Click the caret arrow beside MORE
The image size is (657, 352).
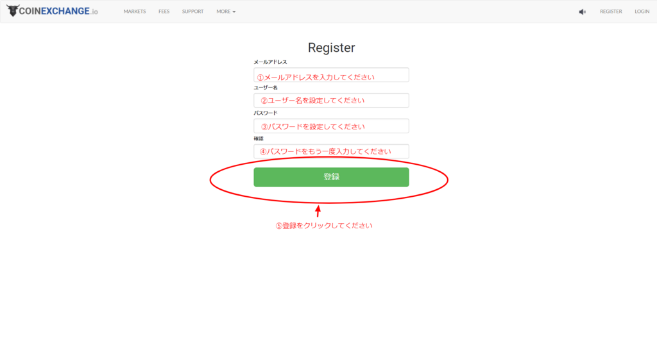(234, 12)
